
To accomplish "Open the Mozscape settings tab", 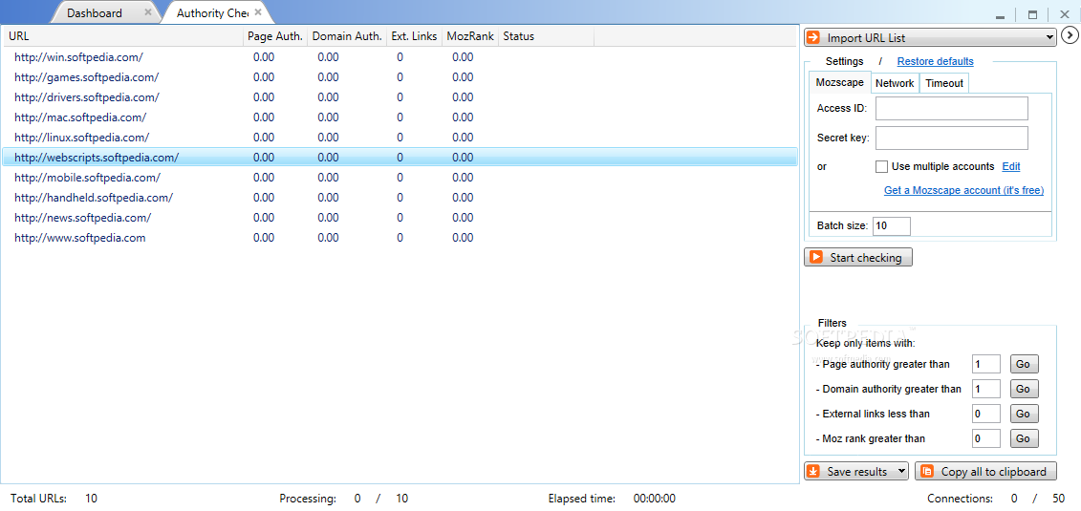I will click(x=840, y=83).
